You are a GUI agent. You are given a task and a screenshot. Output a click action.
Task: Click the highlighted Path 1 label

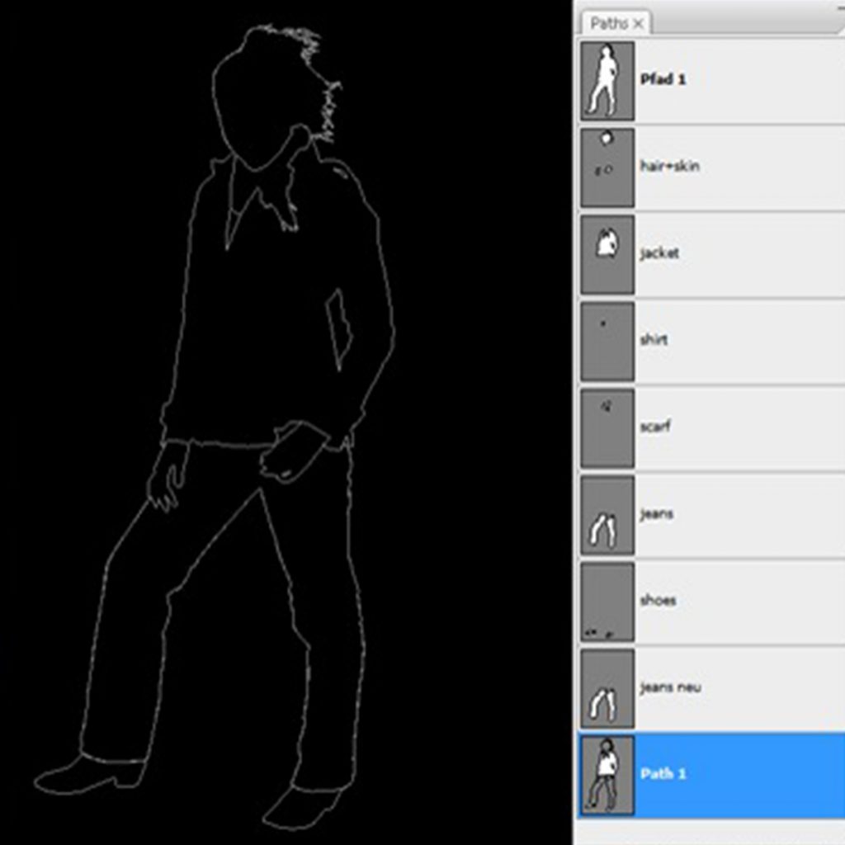[x=663, y=774]
